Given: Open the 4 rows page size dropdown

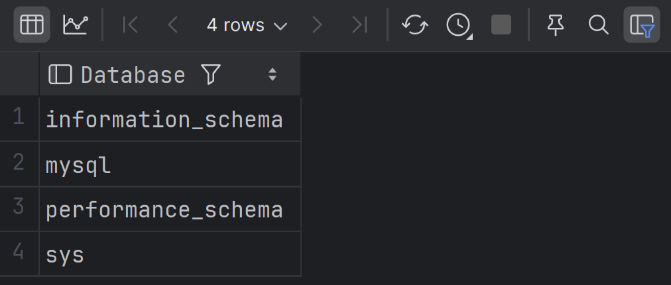Looking at the screenshot, I should click(x=246, y=25).
